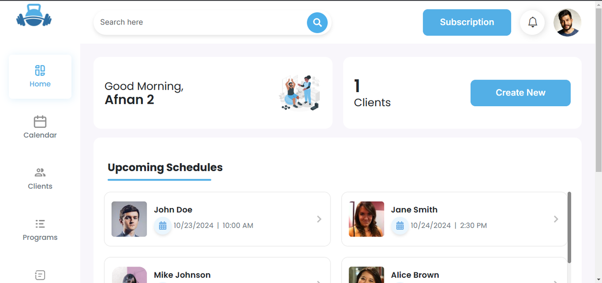Click the Alice Brown name text
Screen dimensions: 602x283
click(x=415, y=275)
